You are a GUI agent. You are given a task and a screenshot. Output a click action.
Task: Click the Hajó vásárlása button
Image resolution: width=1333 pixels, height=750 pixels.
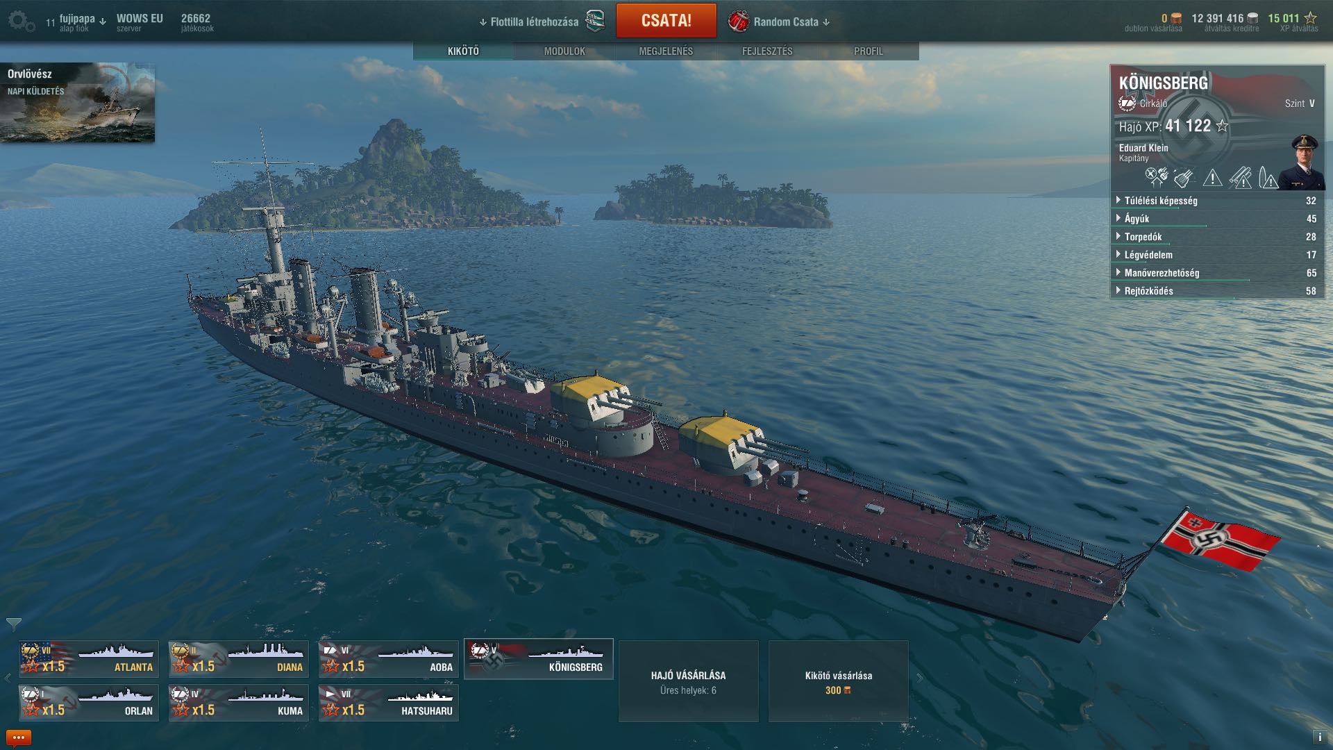click(689, 681)
